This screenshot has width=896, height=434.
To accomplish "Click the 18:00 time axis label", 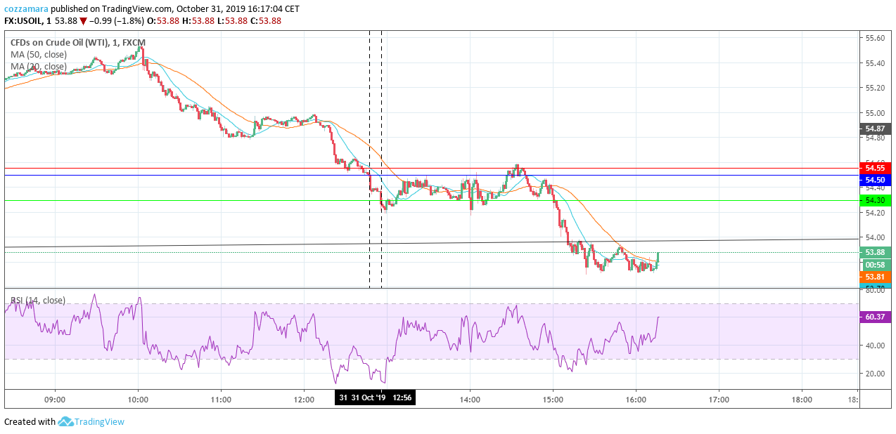I will coord(802,400).
